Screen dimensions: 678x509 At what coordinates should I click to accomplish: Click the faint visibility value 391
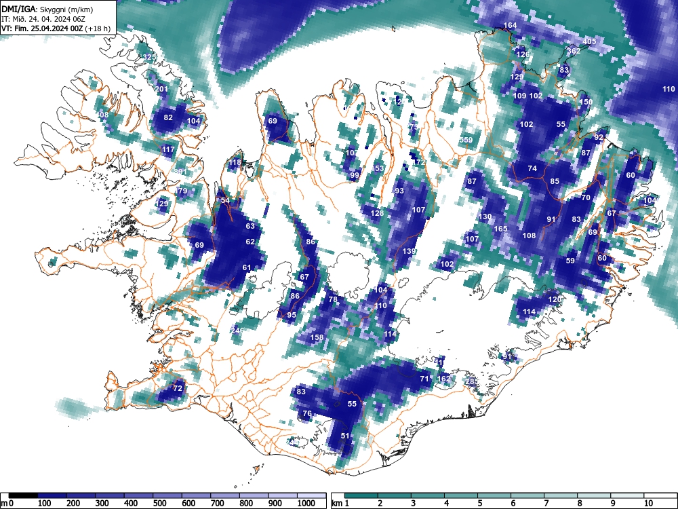point(180,172)
